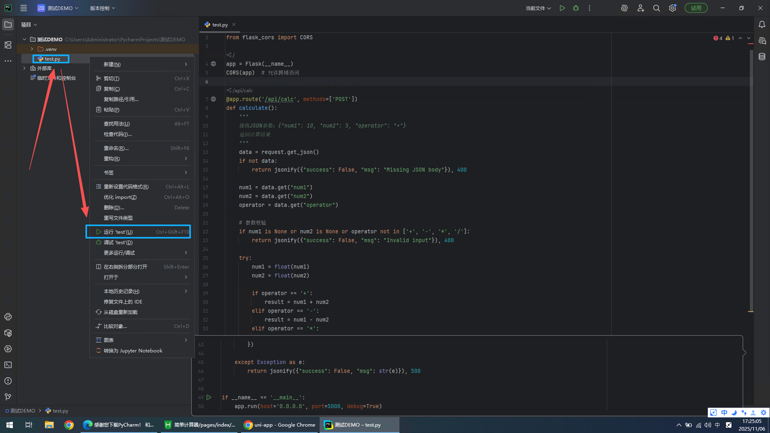The image size is (770, 433).
Task: Click the Search Everywhere magnifier icon
Action: [657, 8]
